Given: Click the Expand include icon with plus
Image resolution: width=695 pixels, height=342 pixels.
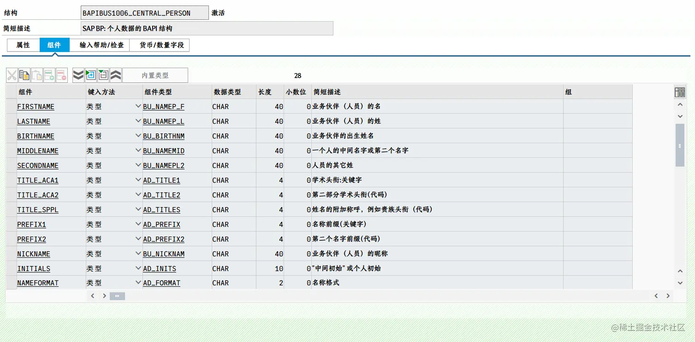Looking at the screenshot, I should tap(91, 75).
